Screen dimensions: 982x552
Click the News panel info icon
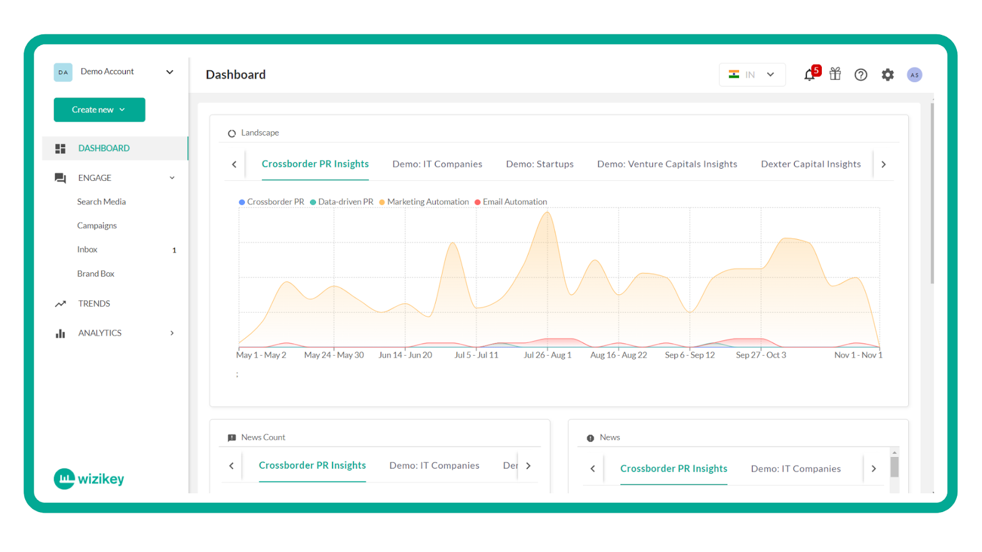(590, 438)
